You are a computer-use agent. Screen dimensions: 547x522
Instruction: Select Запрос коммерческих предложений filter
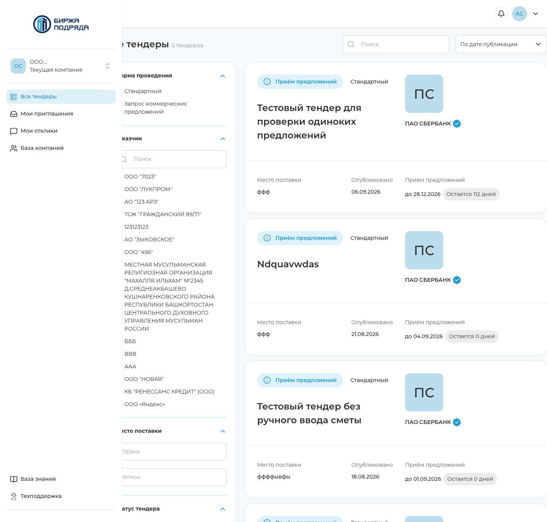point(156,108)
